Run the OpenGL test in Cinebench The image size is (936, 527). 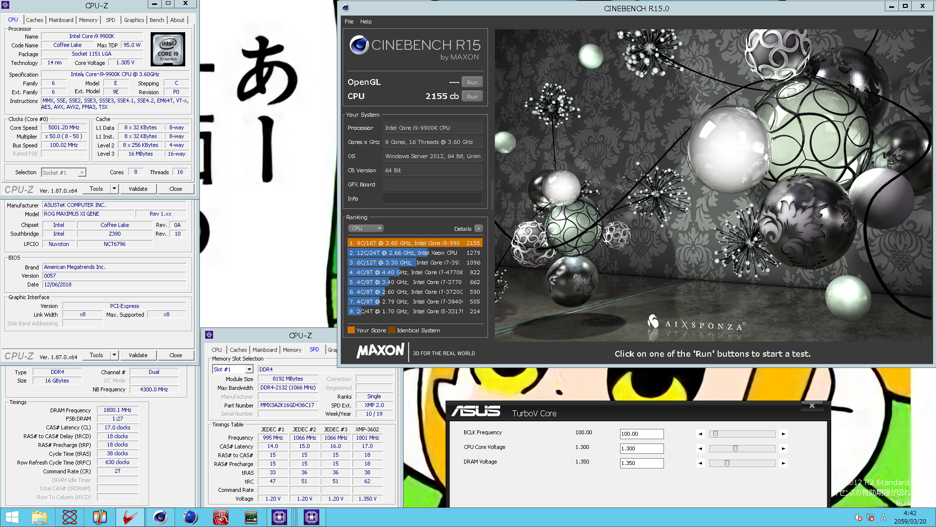[x=472, y=82]
